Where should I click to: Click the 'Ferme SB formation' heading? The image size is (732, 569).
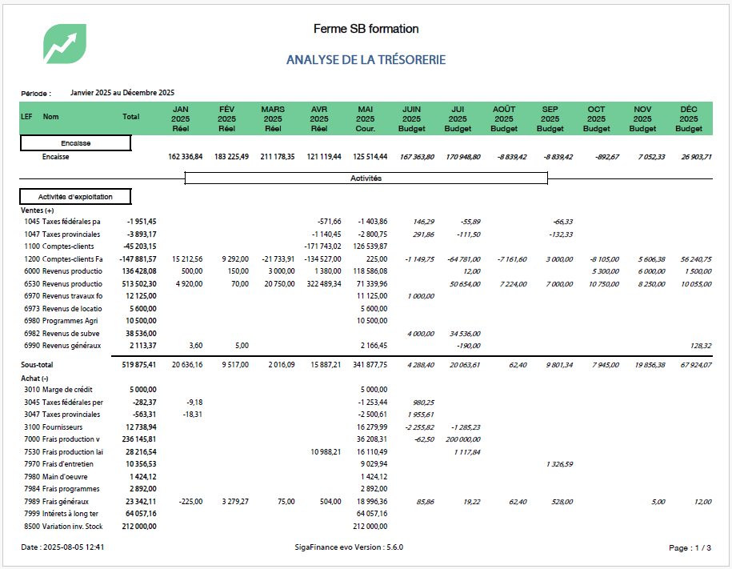click(x=366, y=29)
